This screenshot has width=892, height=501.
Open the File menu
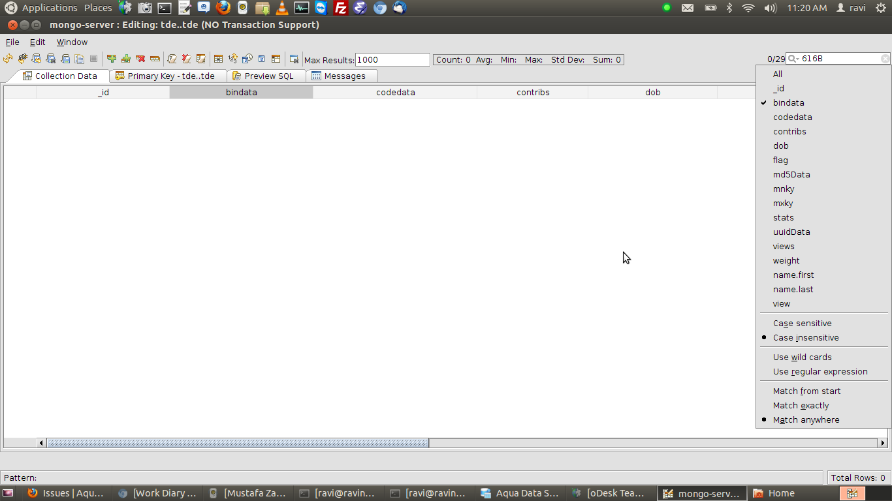click(12, 42)
